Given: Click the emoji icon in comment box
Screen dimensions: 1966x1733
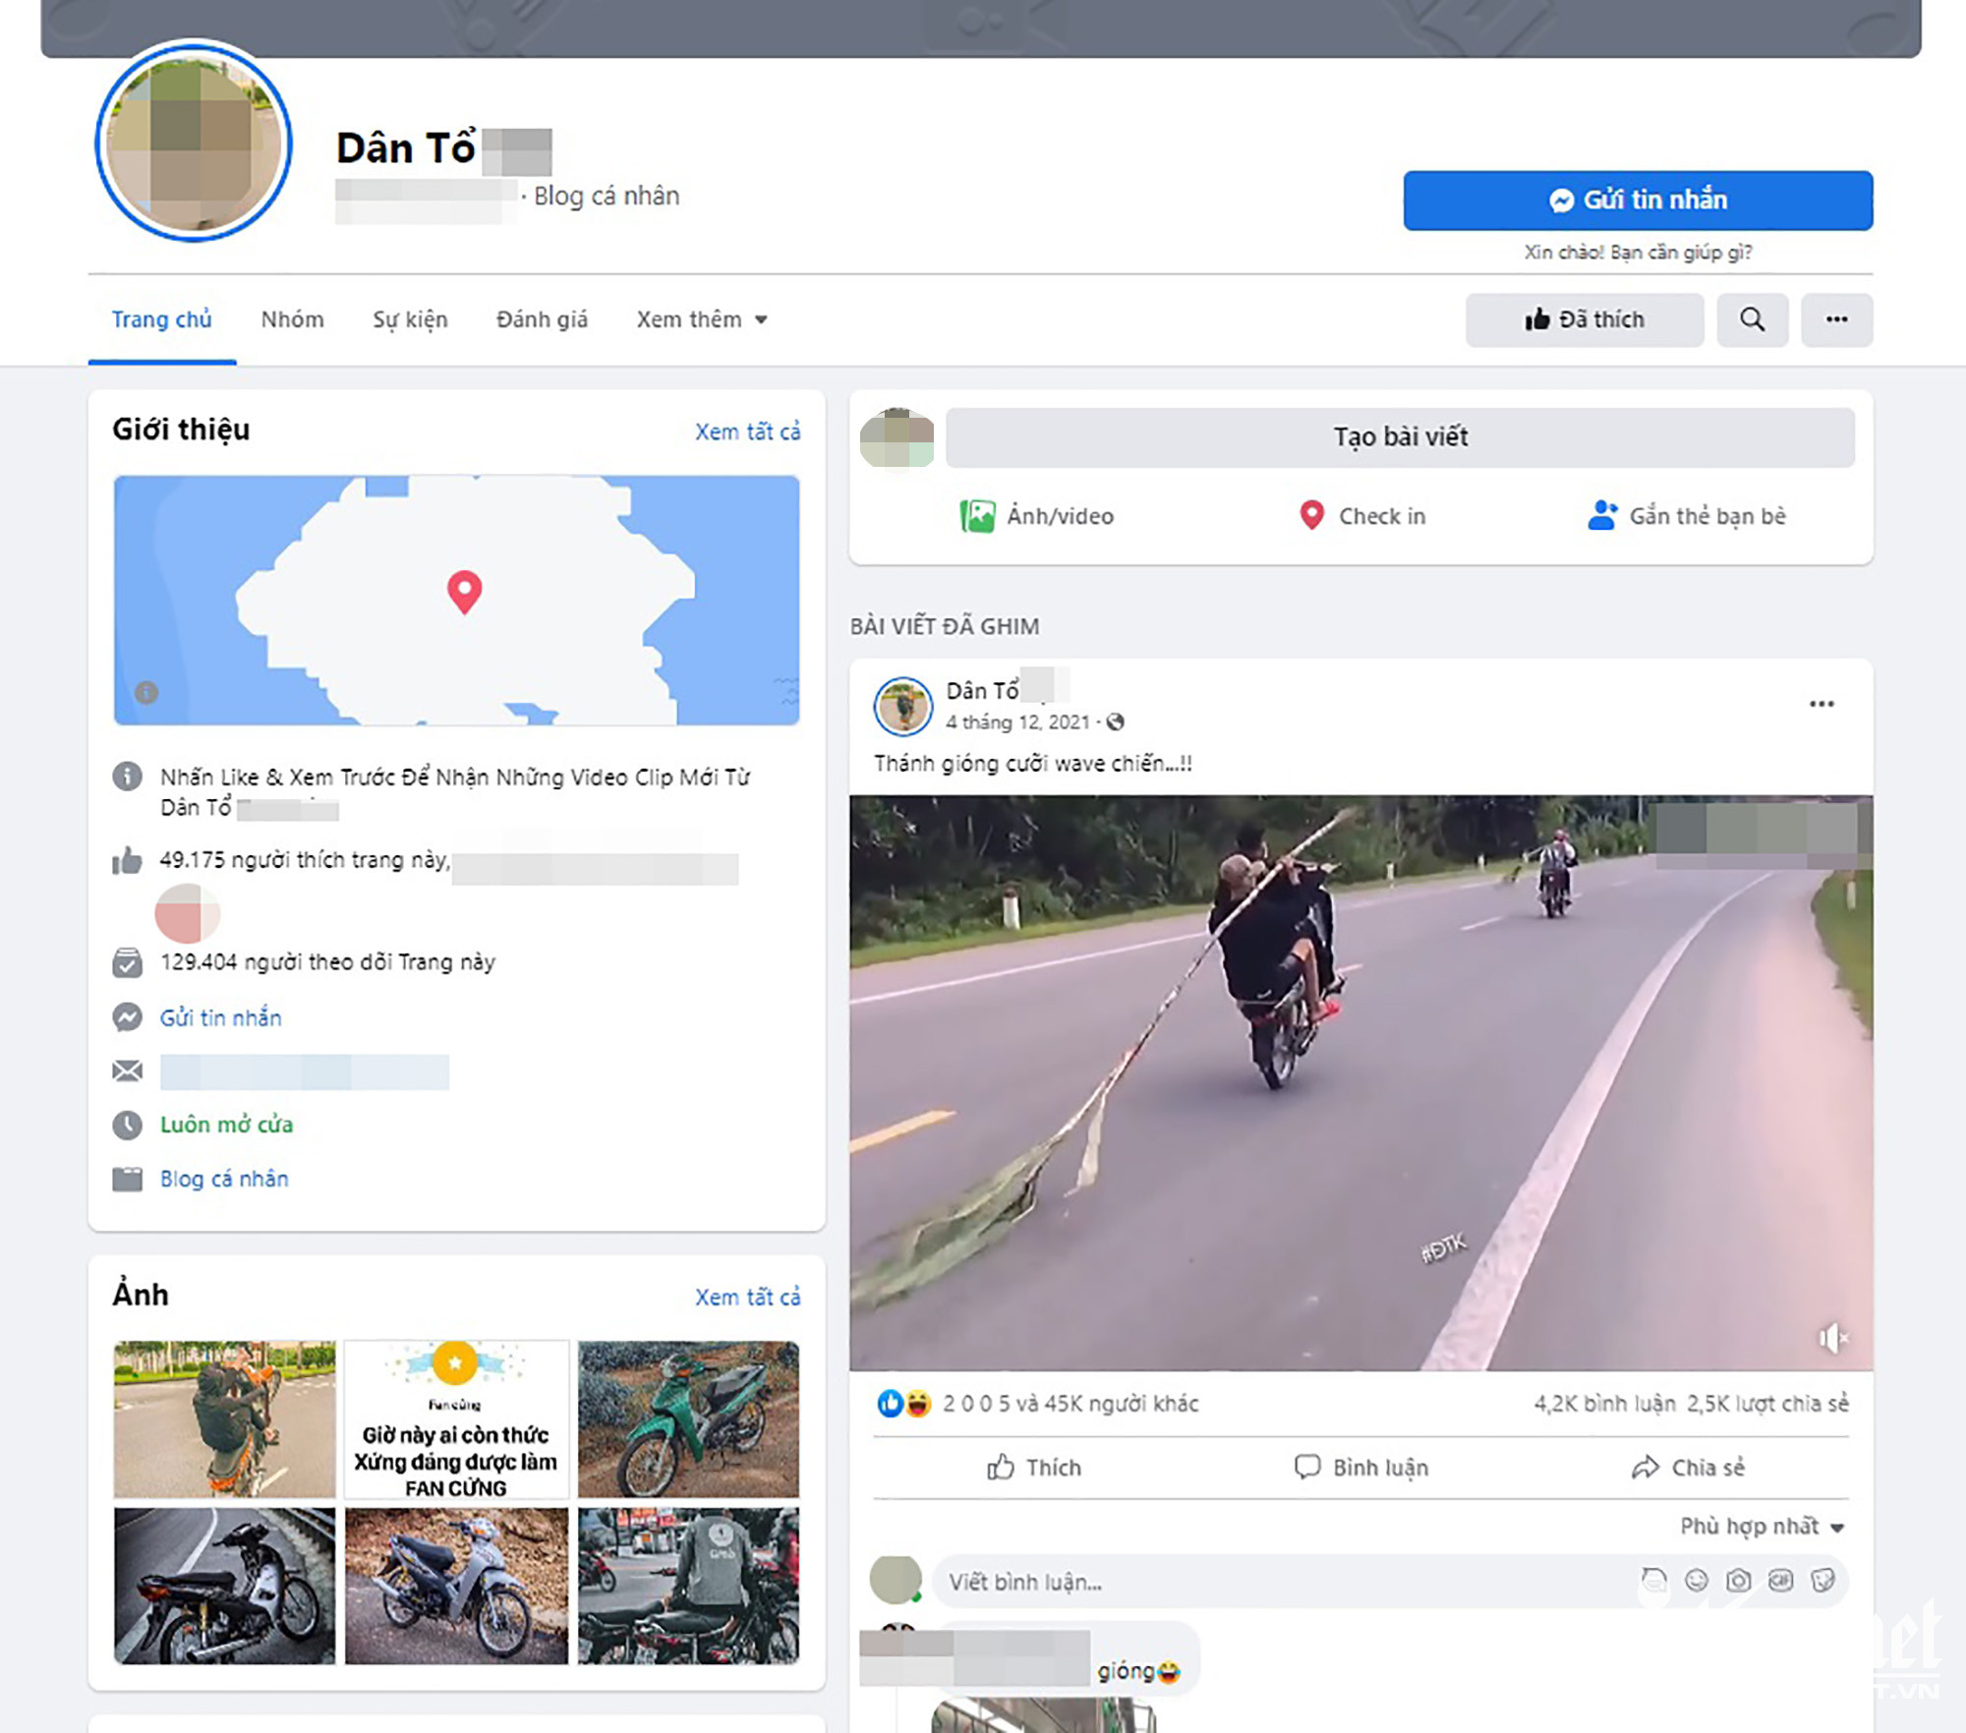Looking at the screenshot, I should pos(1697,1581).
